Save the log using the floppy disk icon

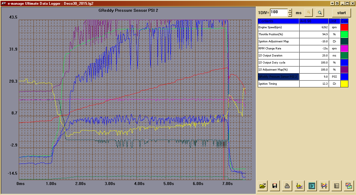[x=275, y=186]
